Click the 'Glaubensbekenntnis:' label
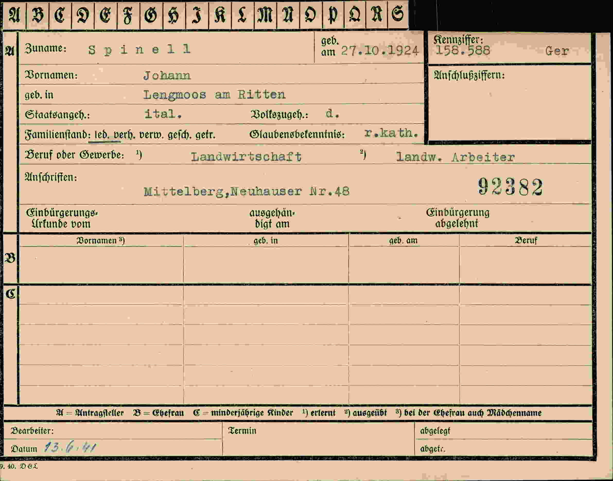Screen dimensions: 613x481 (297, 135)
